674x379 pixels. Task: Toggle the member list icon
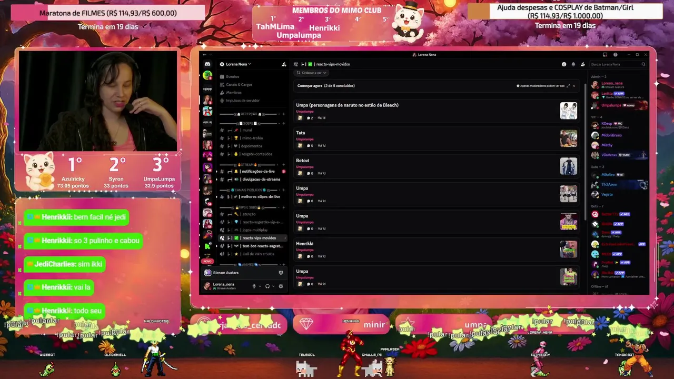point(583,64)
